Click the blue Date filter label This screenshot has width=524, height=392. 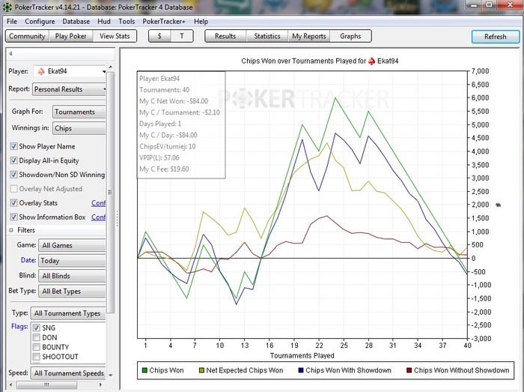(x=28, y=260)
